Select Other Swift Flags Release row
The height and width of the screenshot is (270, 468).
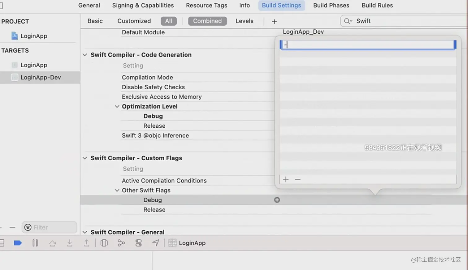[x=154, y=210]
